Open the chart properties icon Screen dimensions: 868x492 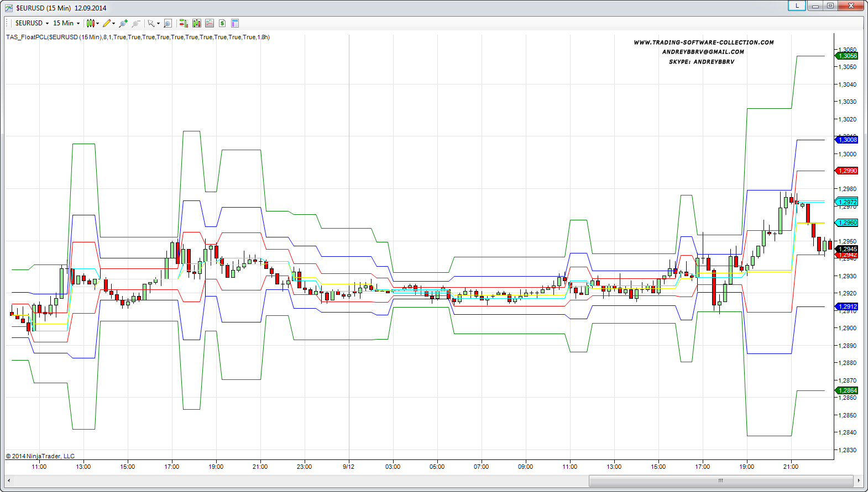click(235, 23)
